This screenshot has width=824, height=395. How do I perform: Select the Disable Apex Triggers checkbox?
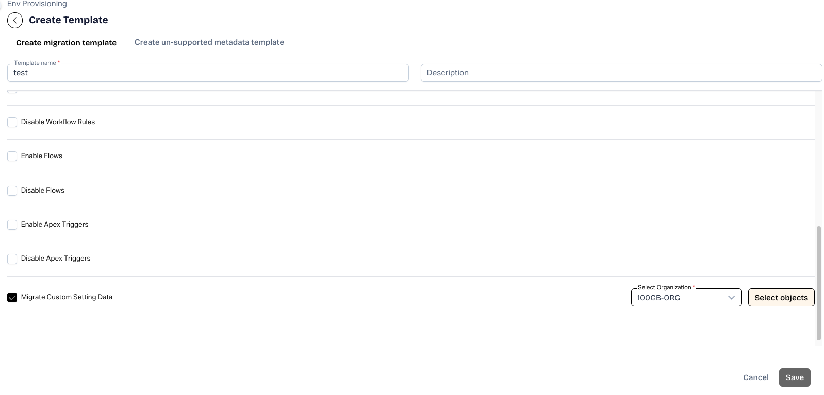[x=12, y=259]
